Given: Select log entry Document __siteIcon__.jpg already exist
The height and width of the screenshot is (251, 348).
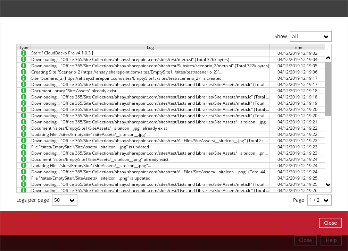Looking at the screenshot, I should click(99, 128).
